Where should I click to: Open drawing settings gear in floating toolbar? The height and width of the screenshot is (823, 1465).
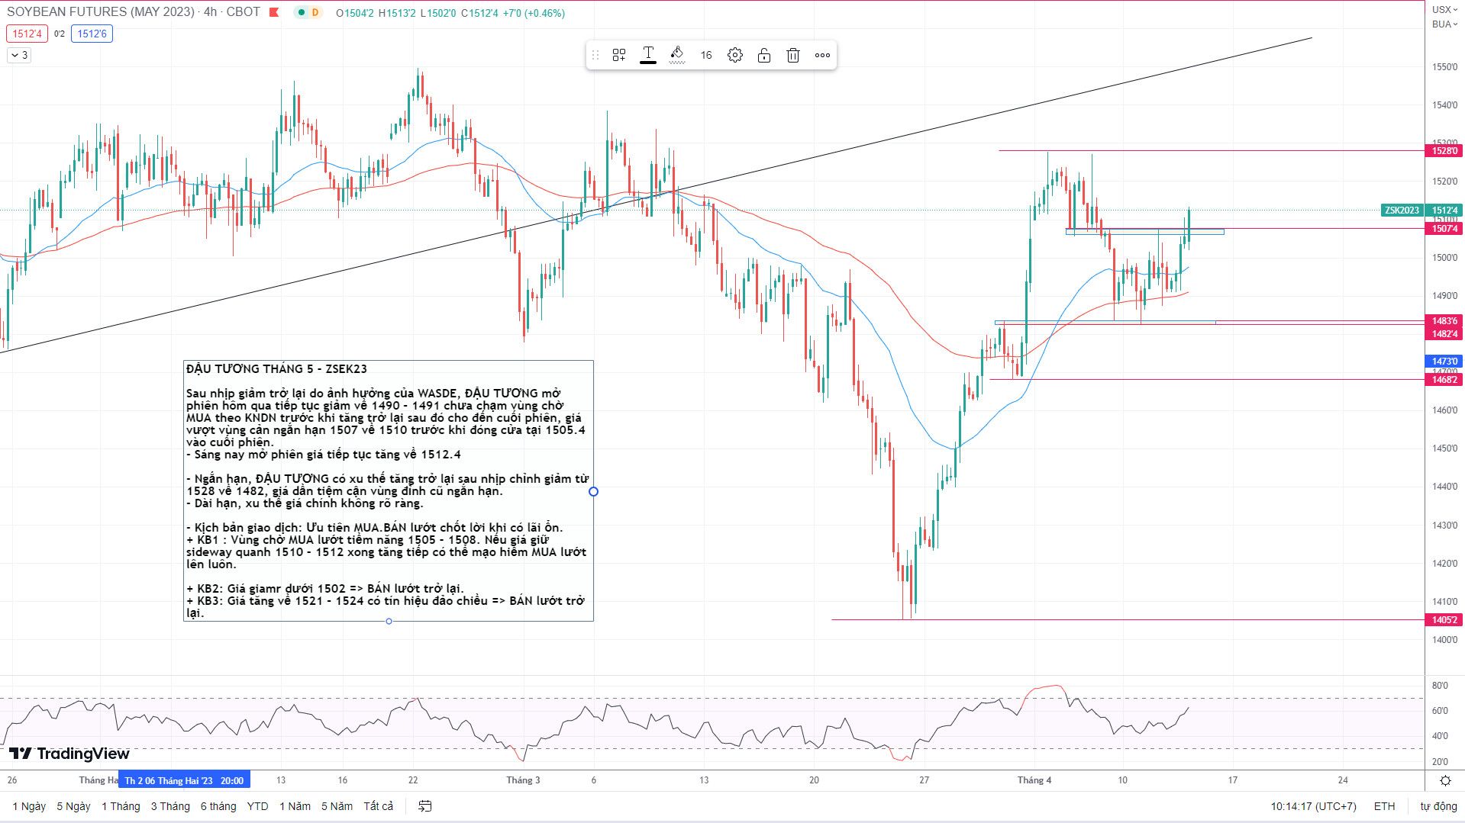tap(735, 55)
